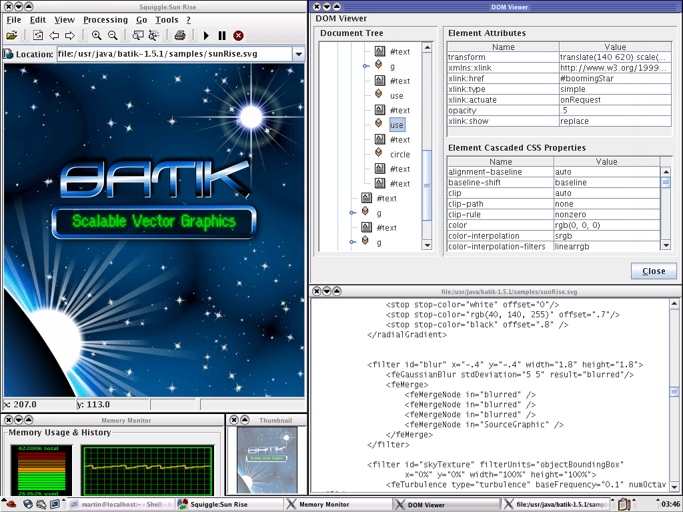This screenshot has width=683, height=512.
Task: Click the onRequest value cell
Action: [615, 100]
